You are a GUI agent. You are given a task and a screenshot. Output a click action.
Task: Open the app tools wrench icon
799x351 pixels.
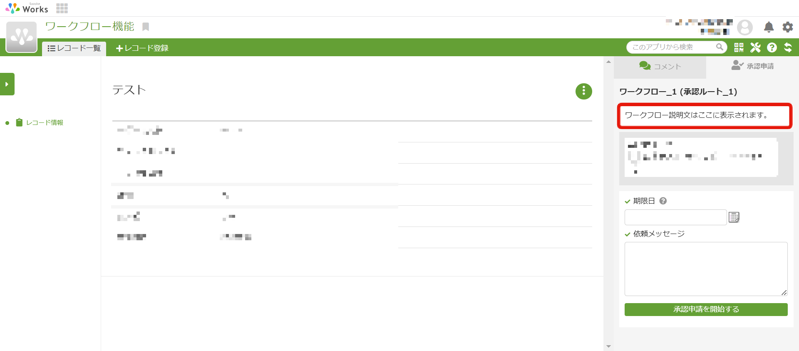[755, 47]
